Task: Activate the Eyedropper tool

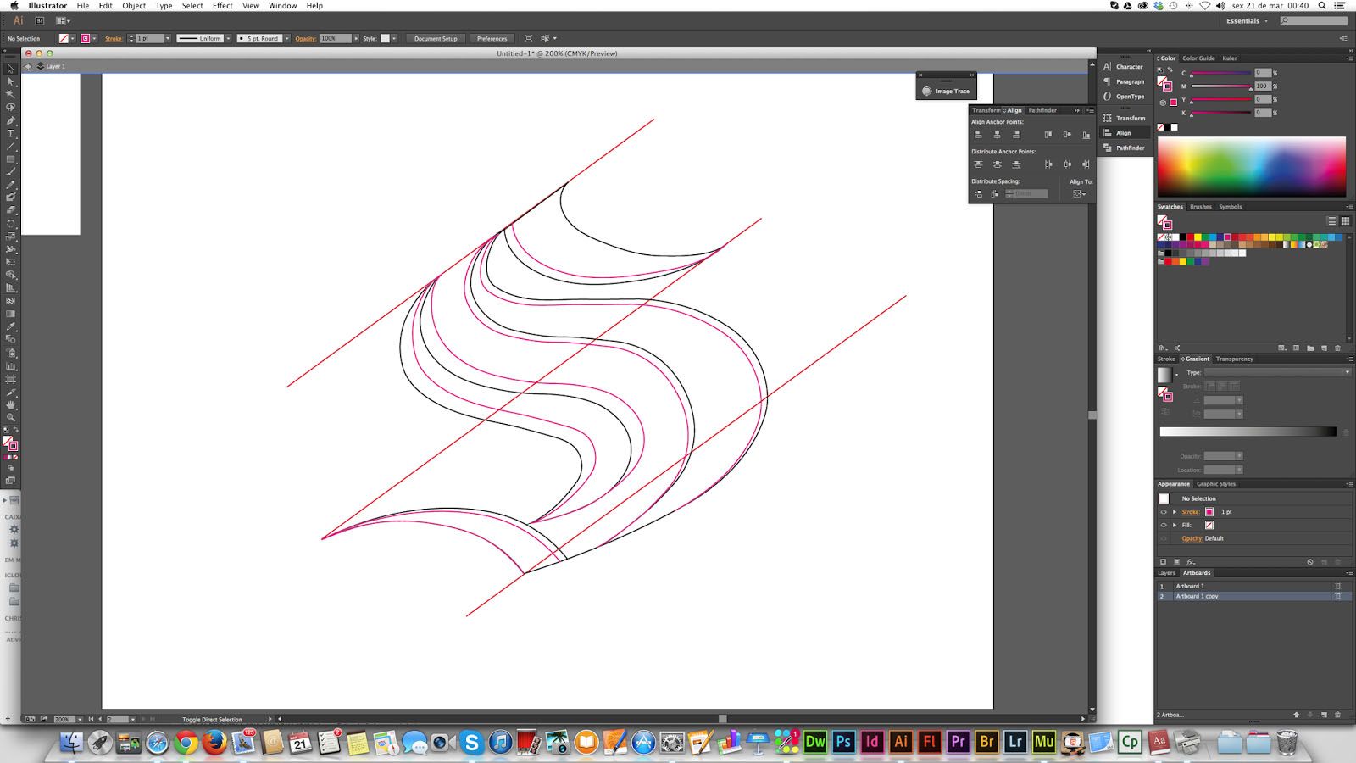Action: point(10,326)
